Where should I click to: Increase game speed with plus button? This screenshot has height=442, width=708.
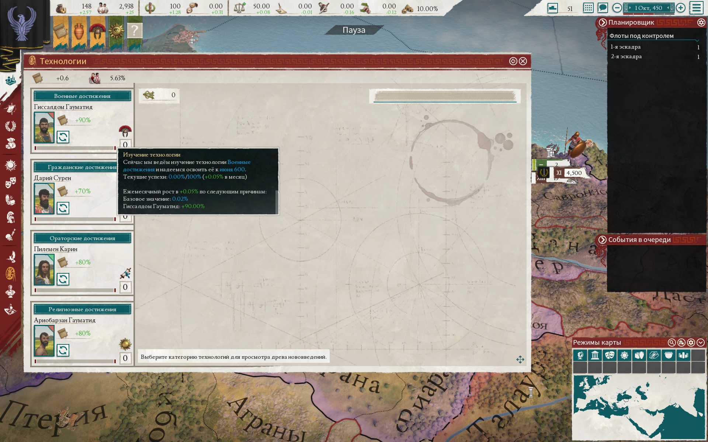681,8
